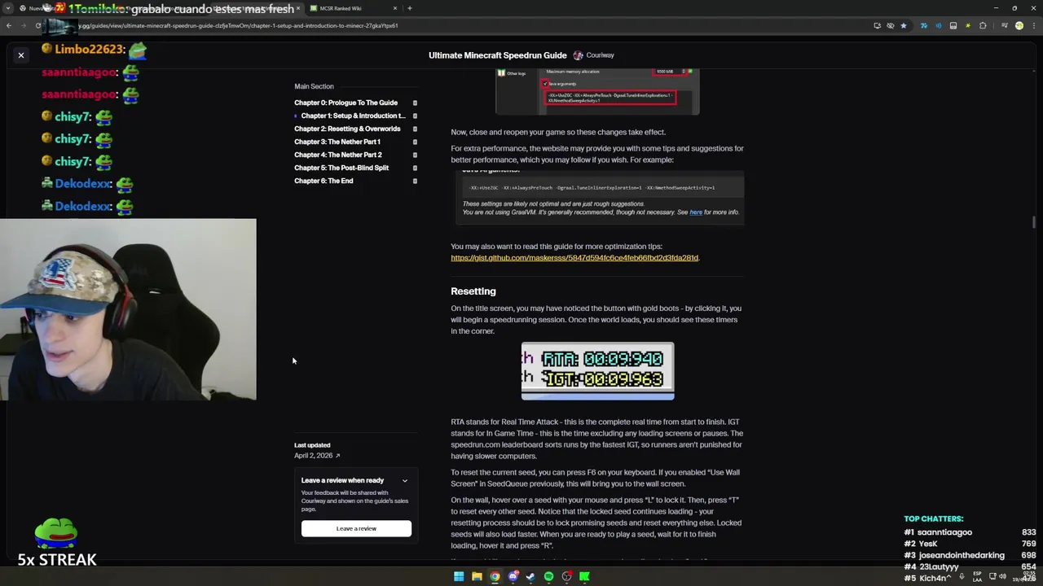Open OBS Studio from the taskbar

(x=566, y=576)
